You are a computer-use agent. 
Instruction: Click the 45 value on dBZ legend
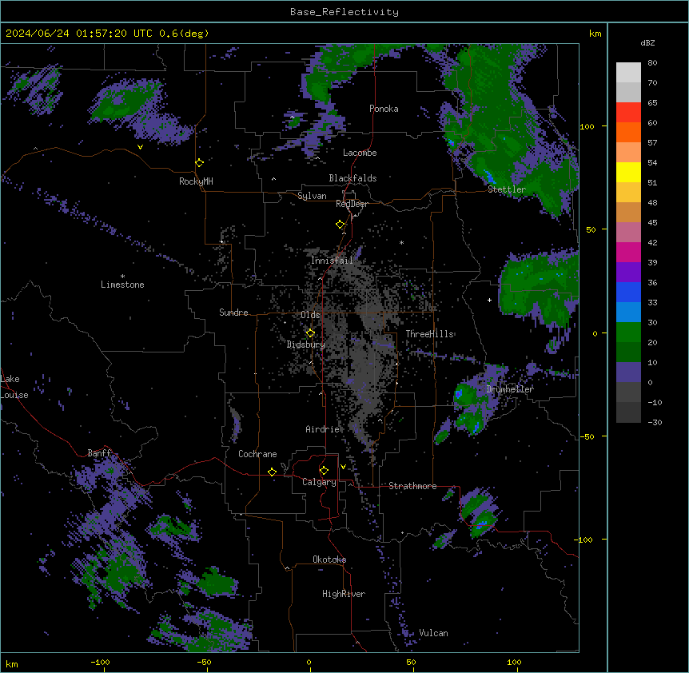[x=652, y=223]
